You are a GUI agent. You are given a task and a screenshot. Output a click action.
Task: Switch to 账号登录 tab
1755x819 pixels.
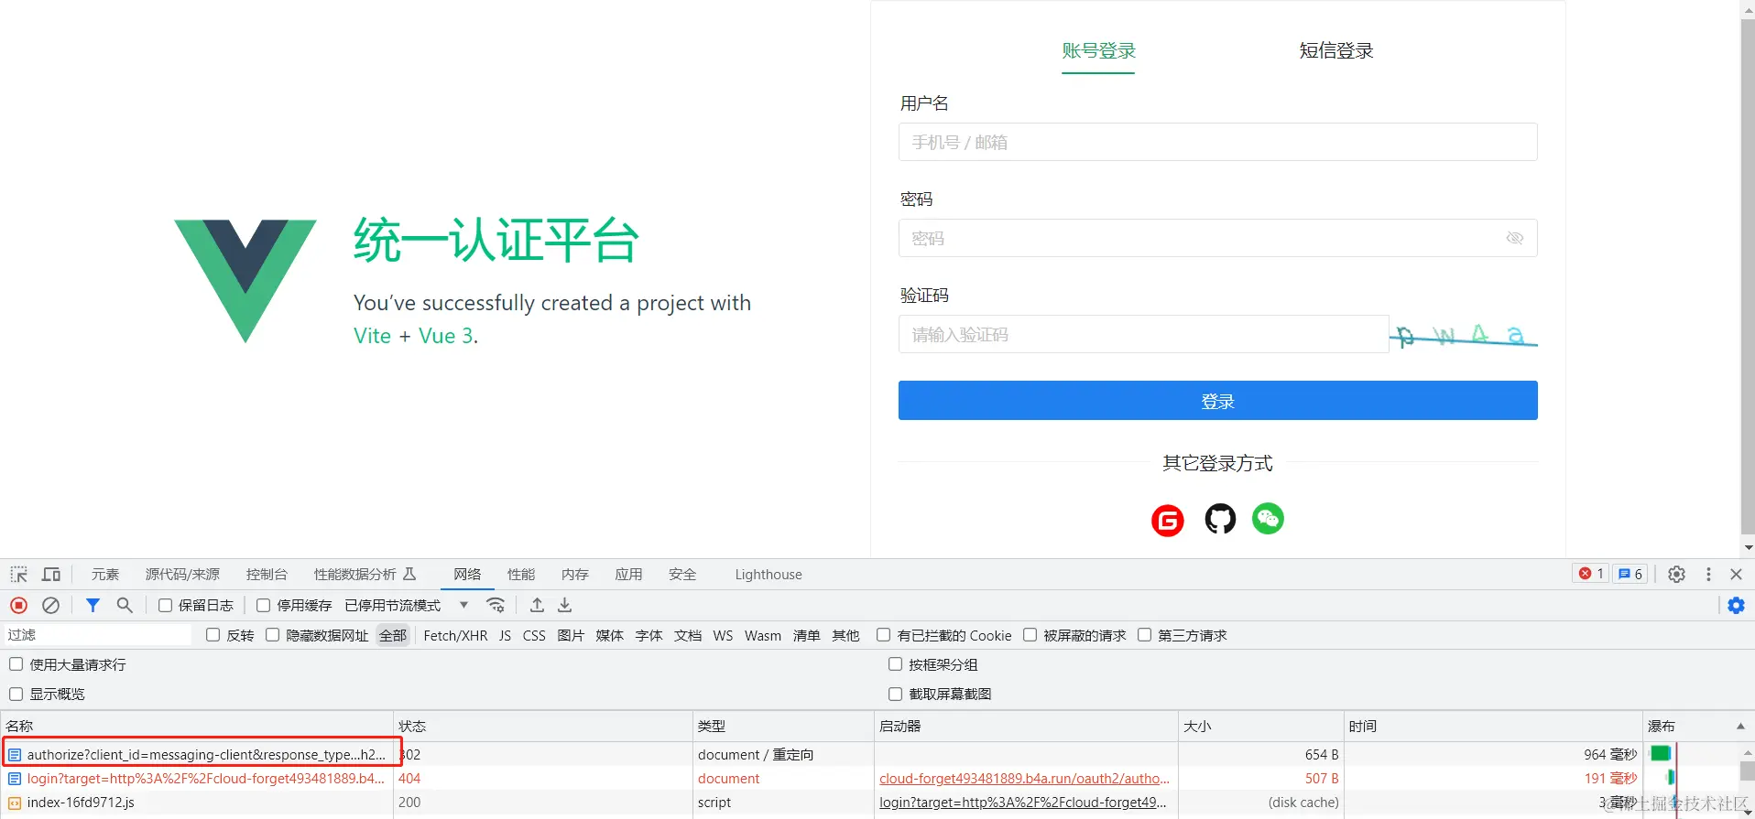(x=1098, y=51)
